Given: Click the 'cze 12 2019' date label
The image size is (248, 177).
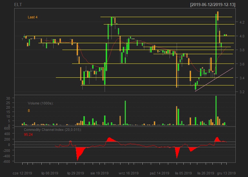Looking at the screenshot, I should click(22, 173).
